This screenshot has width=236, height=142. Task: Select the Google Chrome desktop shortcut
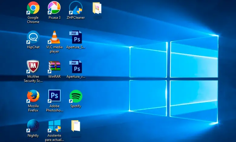[x=33, y=8]
